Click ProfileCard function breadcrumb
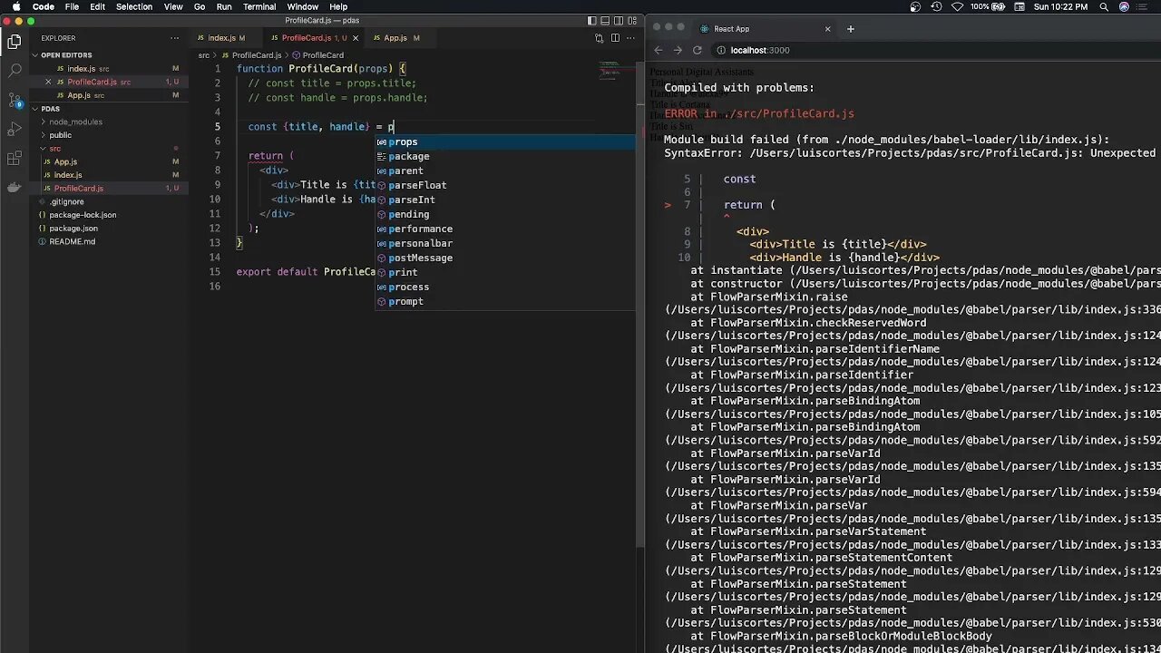The height and width of the screenshot is (653, 1161). (x=317, y=55)
